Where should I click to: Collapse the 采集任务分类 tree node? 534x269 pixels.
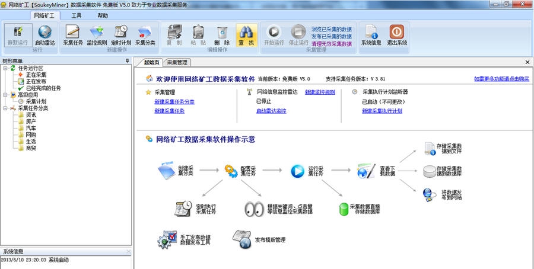tap(5, 108)
